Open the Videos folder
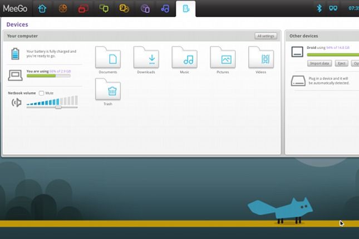The width and height of the screenshot is (359, 239). pyautogui.click(x=260, y=58)
